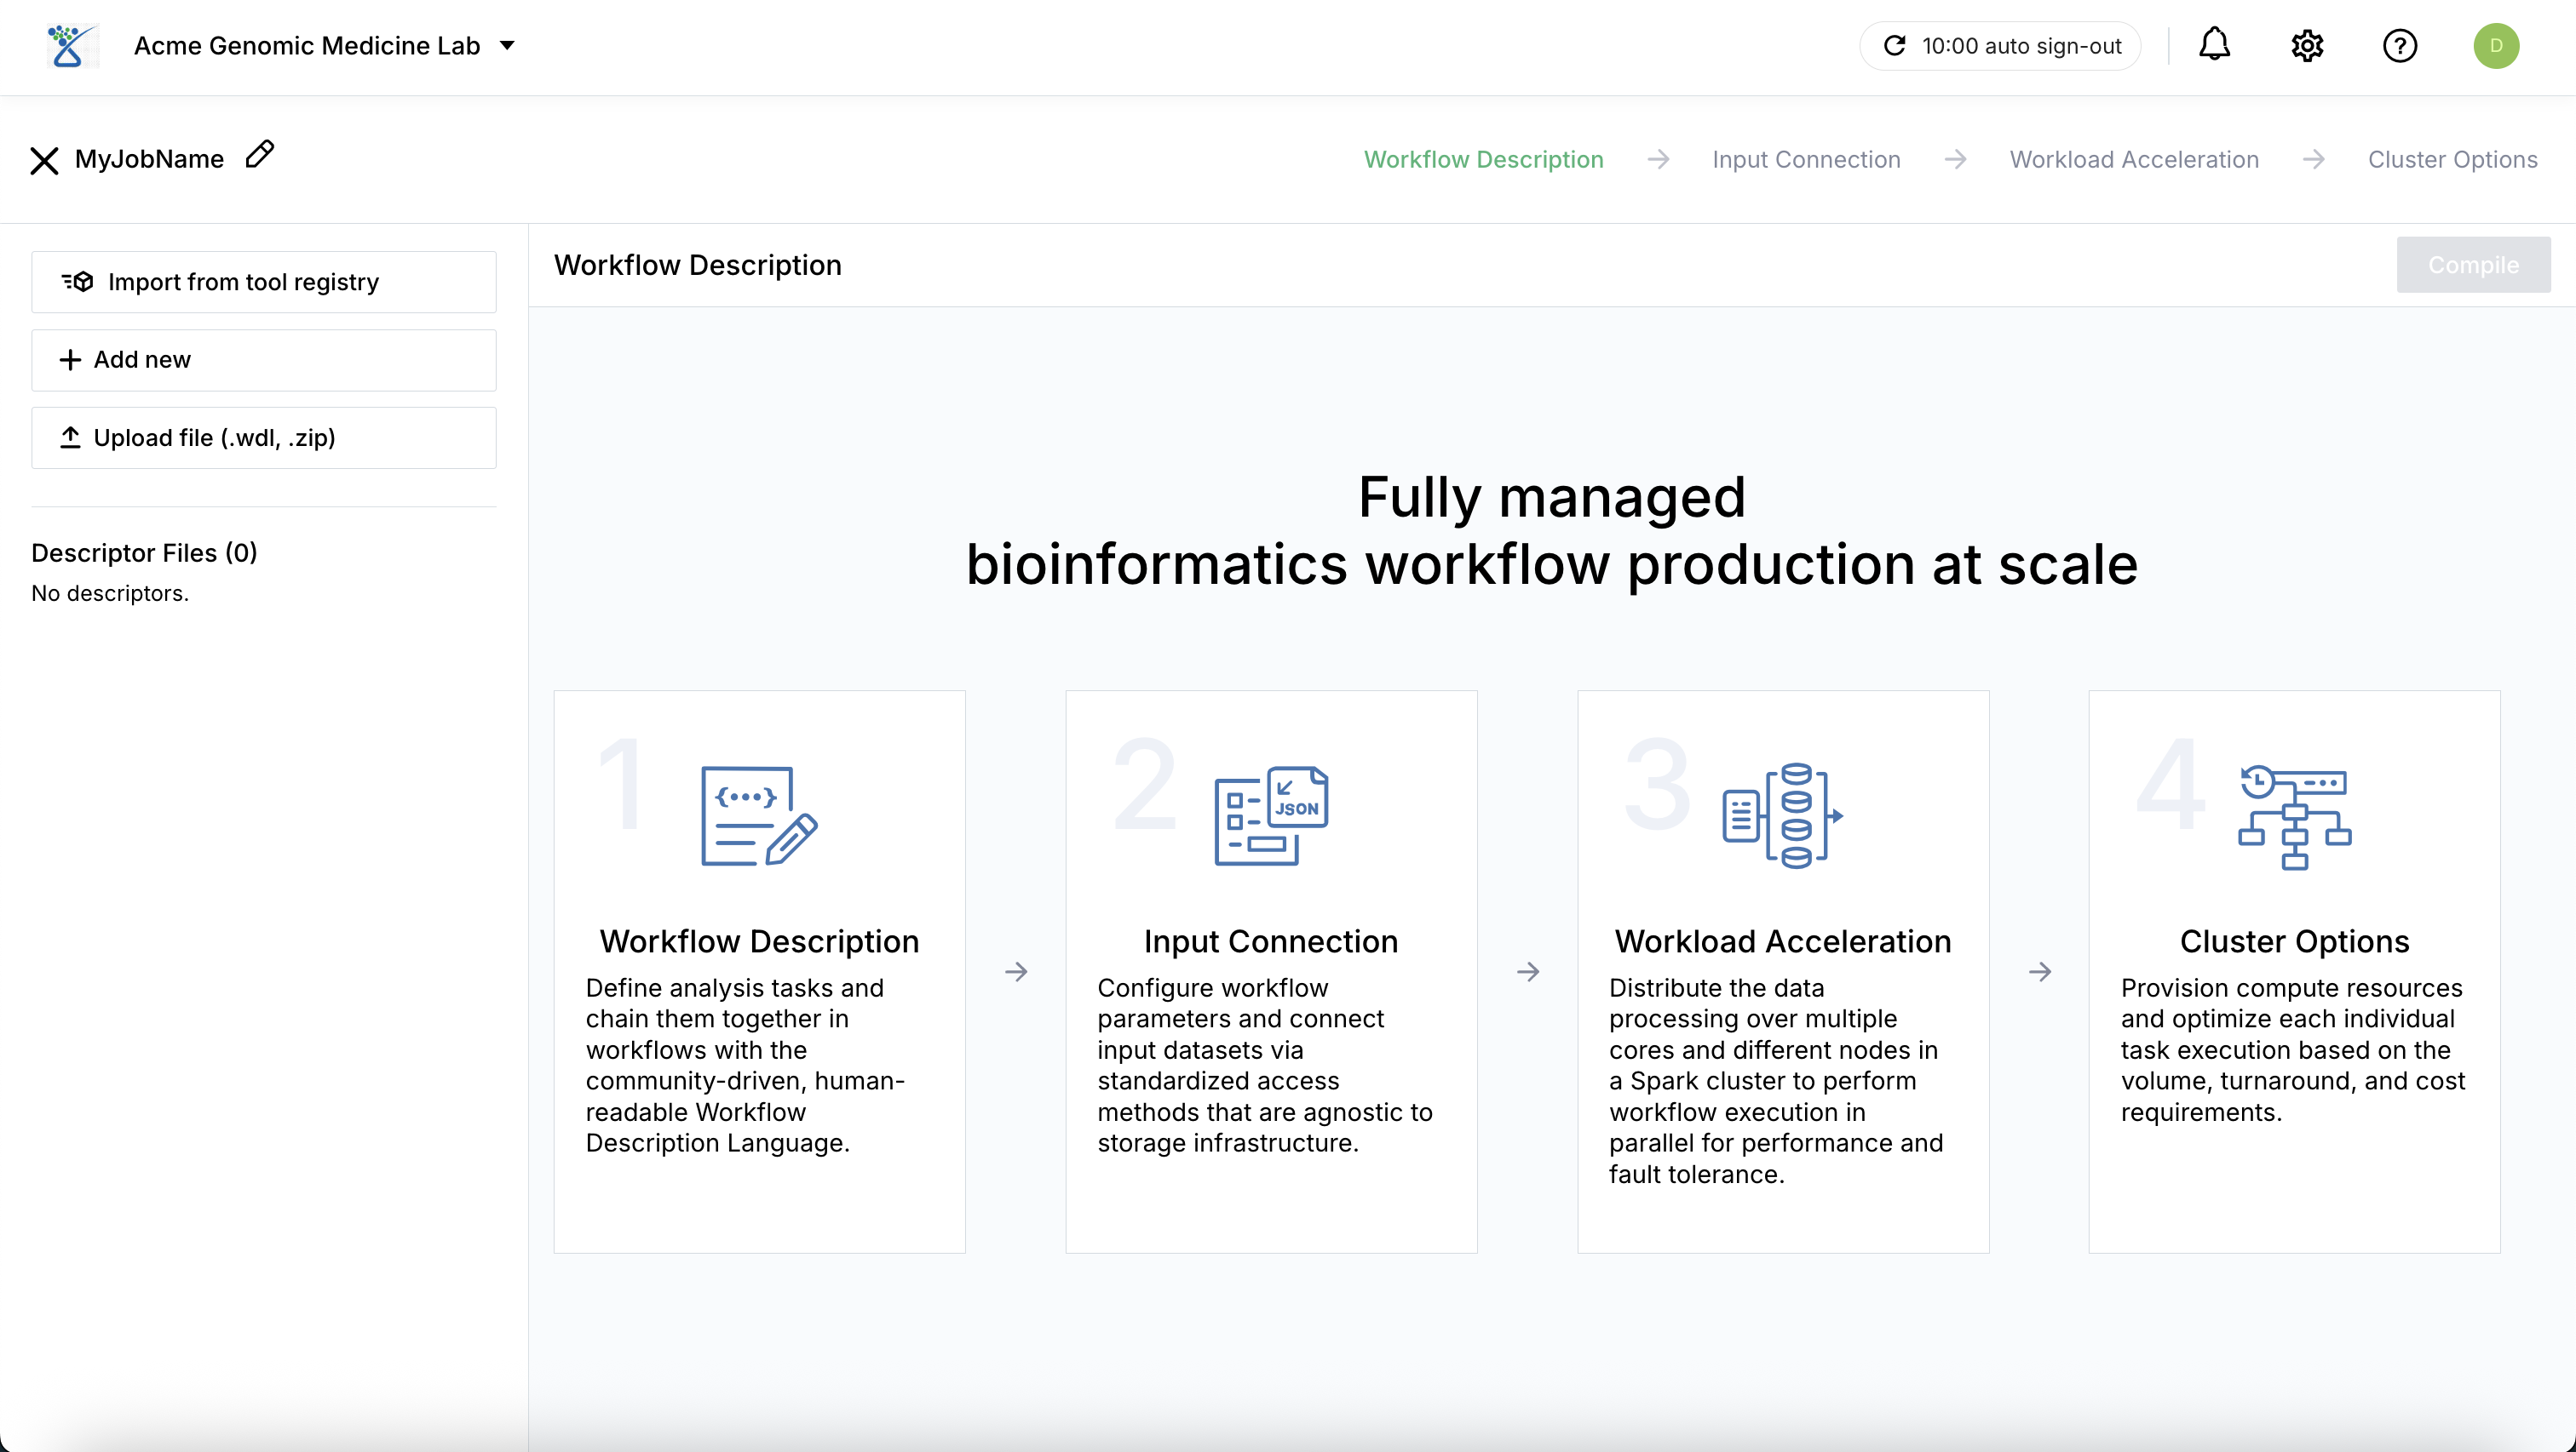Expand the Acme Genomic Medicine Lab dropdown

click(x=507, y=46)
